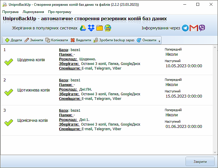
Task: Click green checkmark of Щомісячна копія
Action: click(x=9, y=122)
